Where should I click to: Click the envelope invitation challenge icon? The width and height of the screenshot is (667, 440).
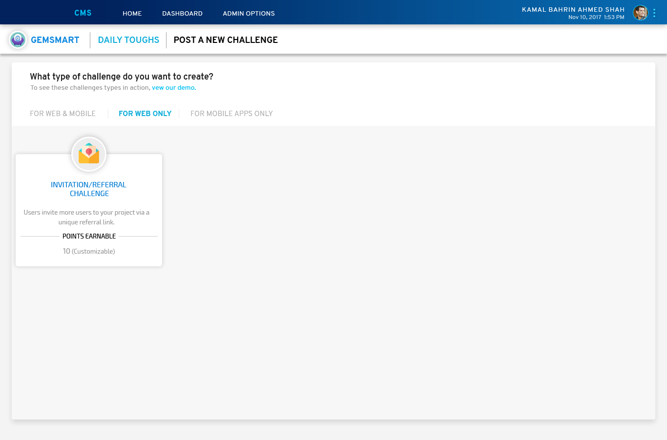[x=89, y=154]
